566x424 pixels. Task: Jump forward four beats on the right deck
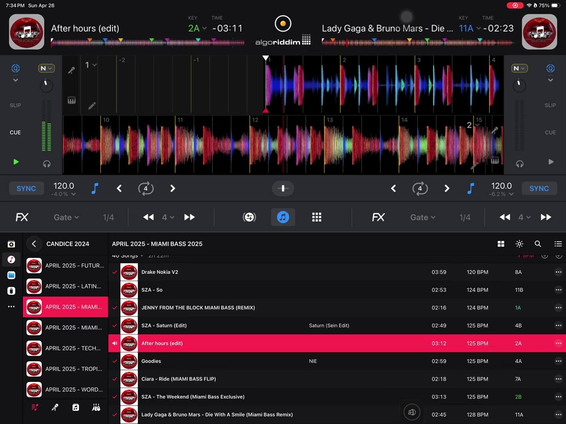[x=546, y=217]
